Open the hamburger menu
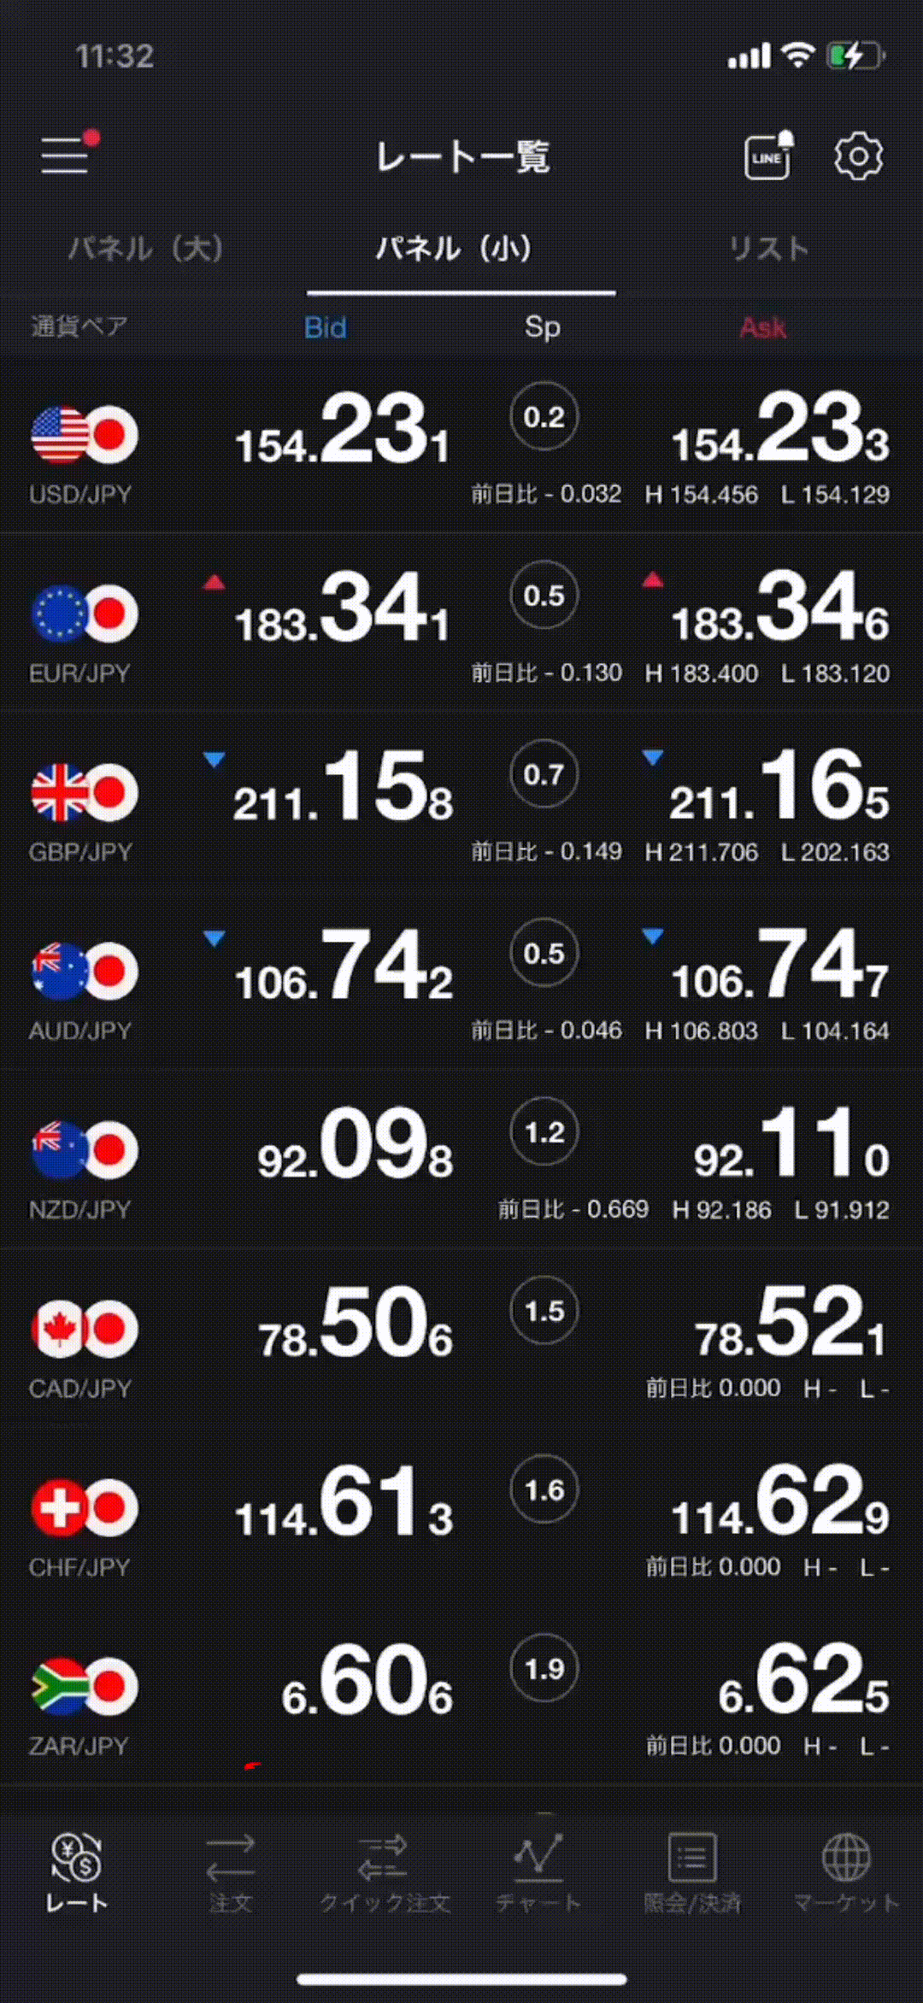This screenshot has height=2003, width=923. coord(67,156)
